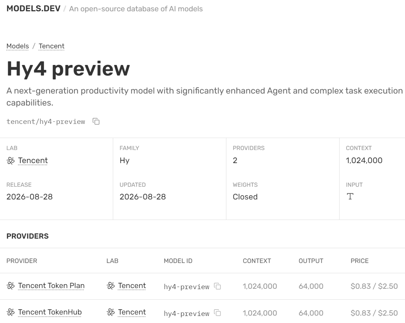The height and width of the screenshot is (323, 405).
Task: Click the site tagline about open-source database
Action: (136, 9)
